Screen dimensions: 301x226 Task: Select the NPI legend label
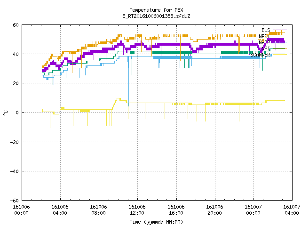(x=266, y=48)
